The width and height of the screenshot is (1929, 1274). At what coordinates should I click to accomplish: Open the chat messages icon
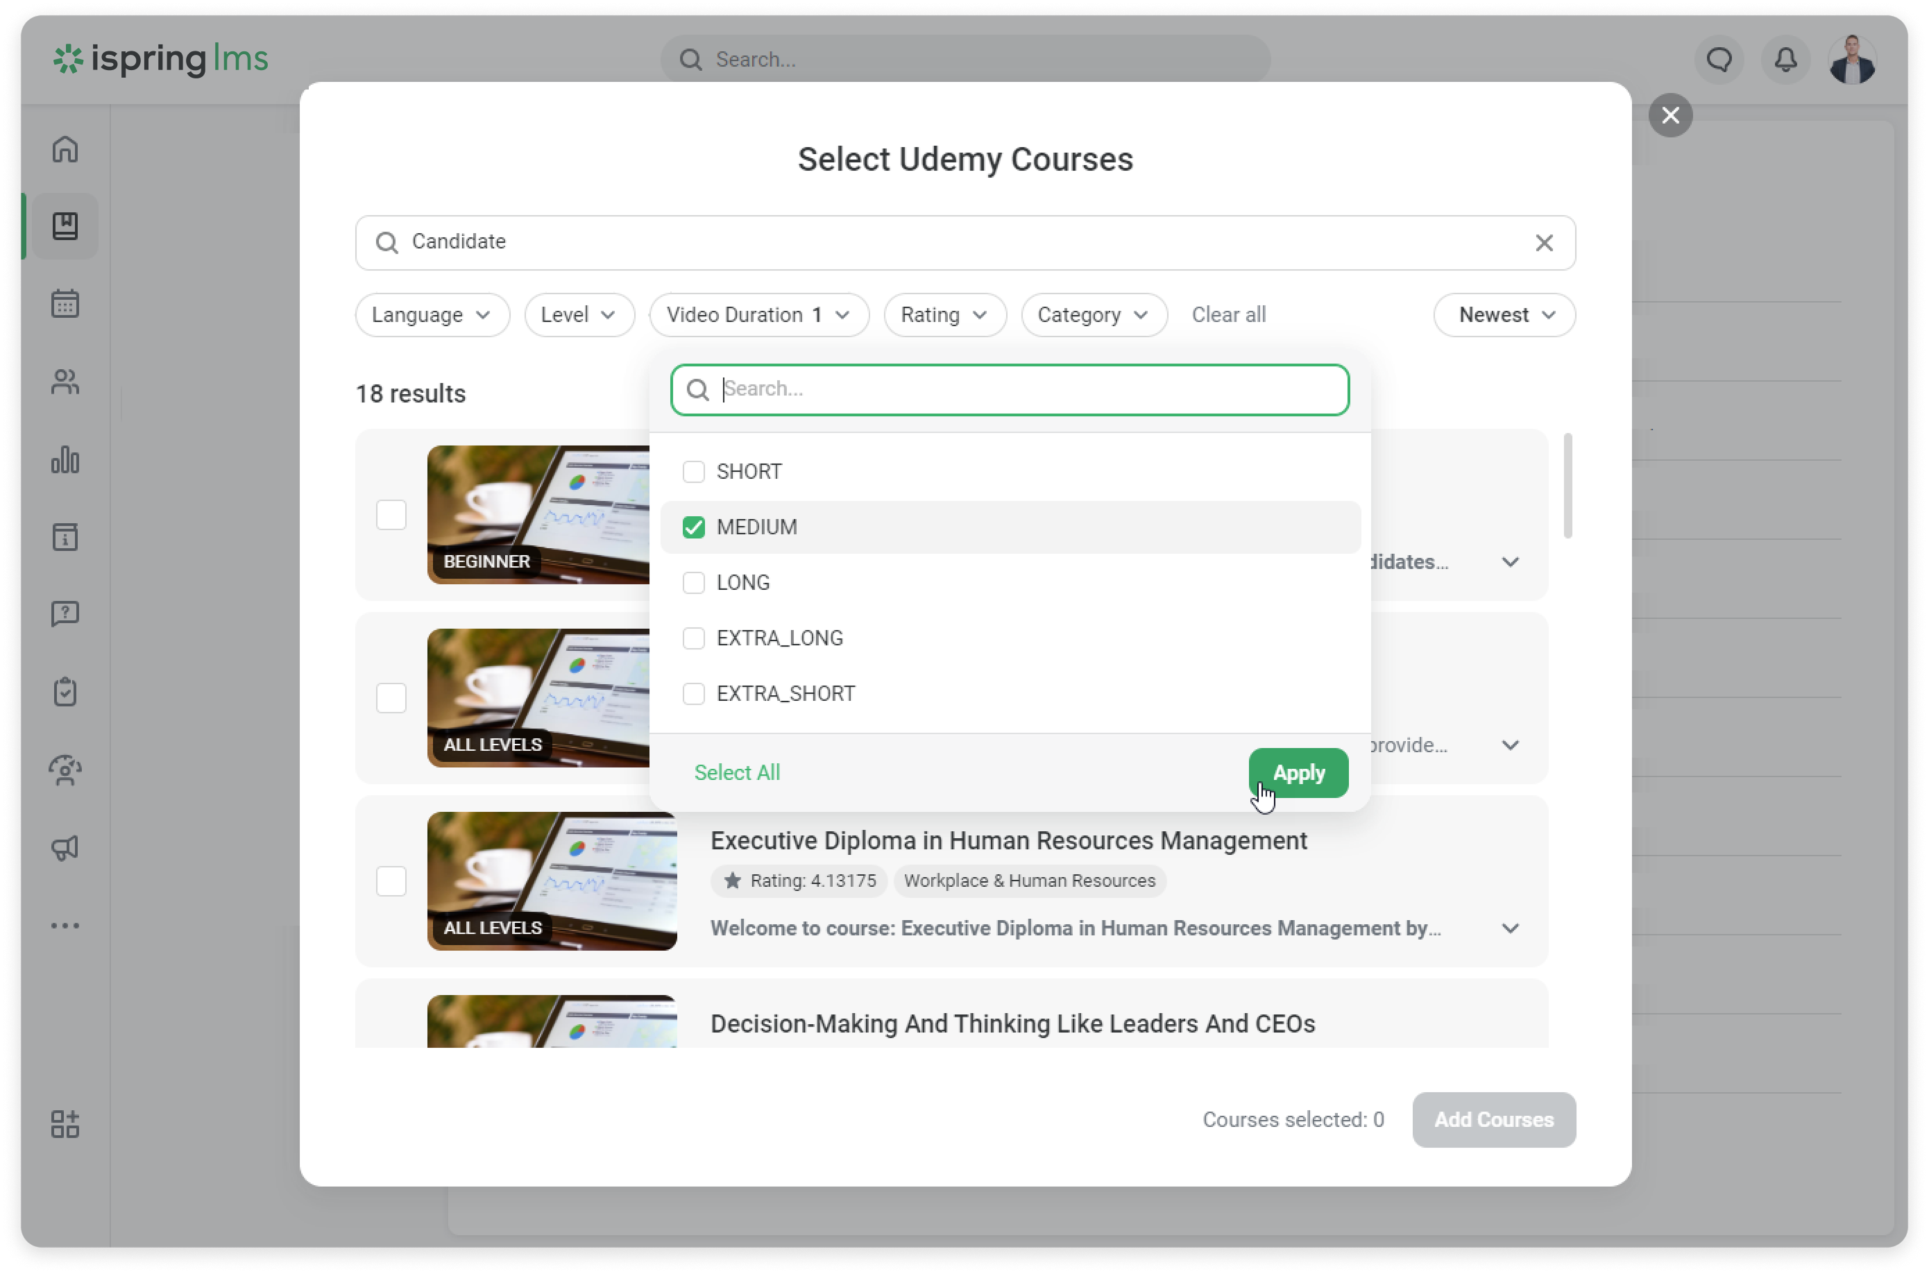(1719, 59)
